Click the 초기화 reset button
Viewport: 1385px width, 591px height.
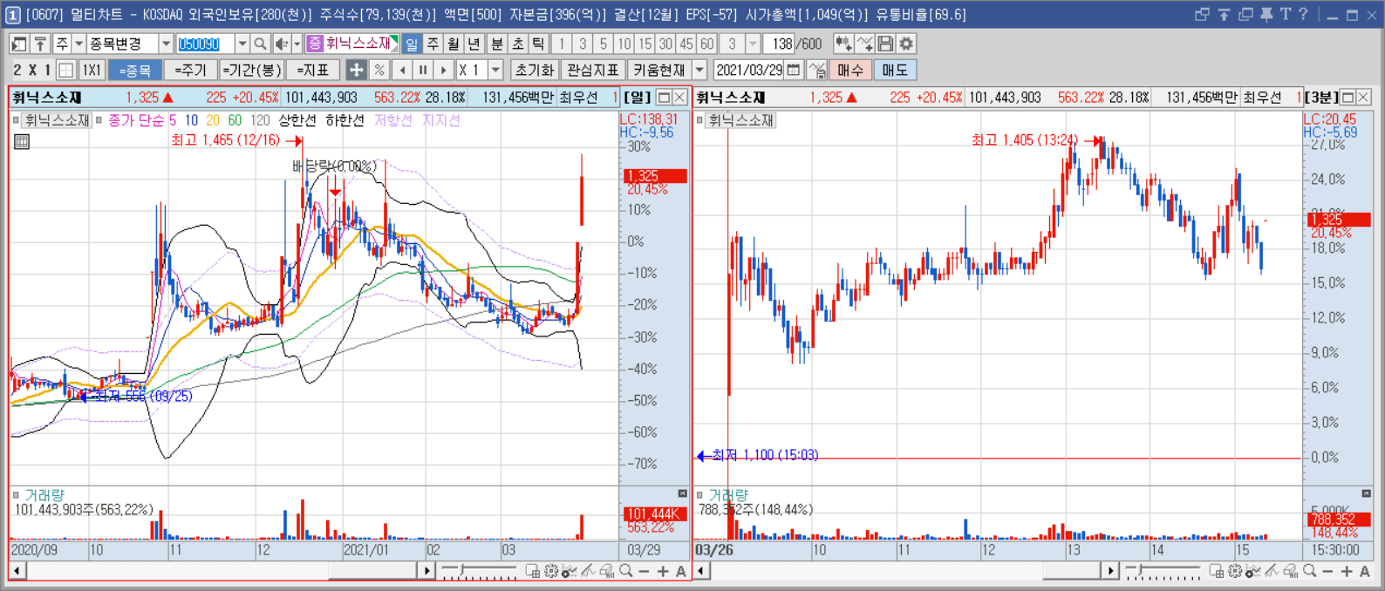[x=535, y=70]
